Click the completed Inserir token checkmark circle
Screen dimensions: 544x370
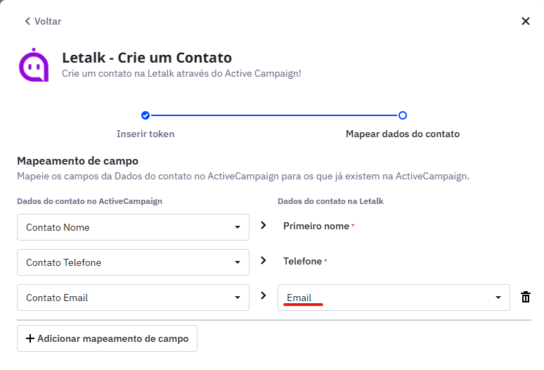pyautogui.click(x=145, y=115)
